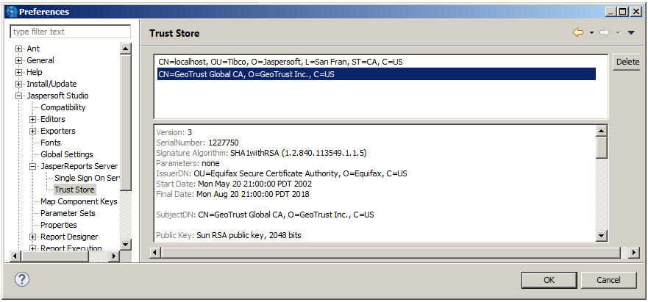
Task: Open the Compatibility preferences page
Action: click(63, 107)
